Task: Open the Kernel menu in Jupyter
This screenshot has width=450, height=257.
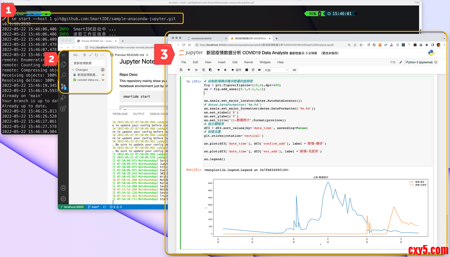Action: click(248, 62)
